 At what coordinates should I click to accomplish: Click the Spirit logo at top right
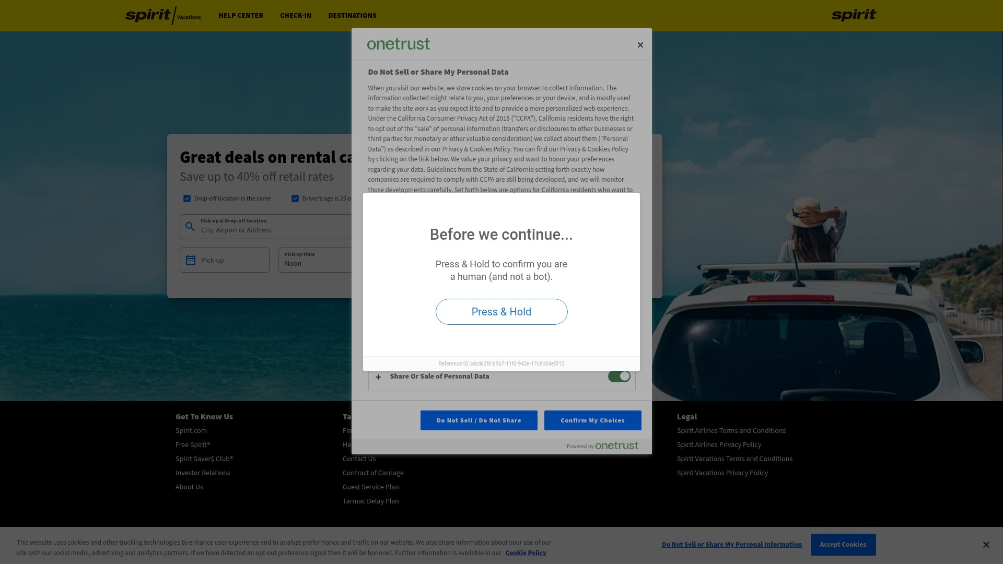point(854,15)
